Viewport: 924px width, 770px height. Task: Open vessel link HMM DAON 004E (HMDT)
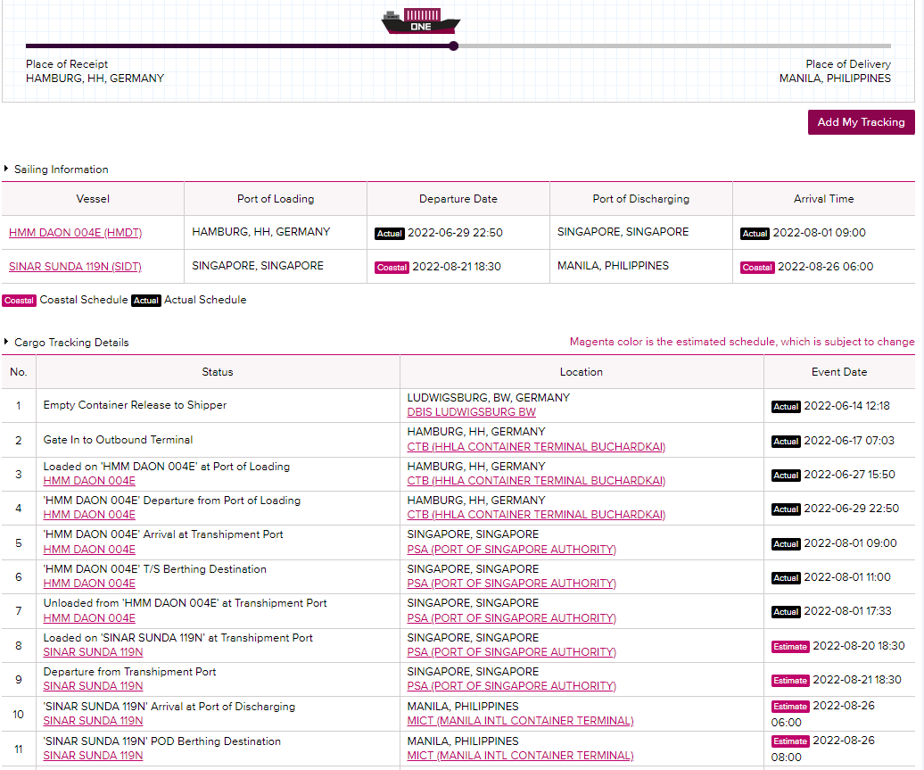pos(76,232)
